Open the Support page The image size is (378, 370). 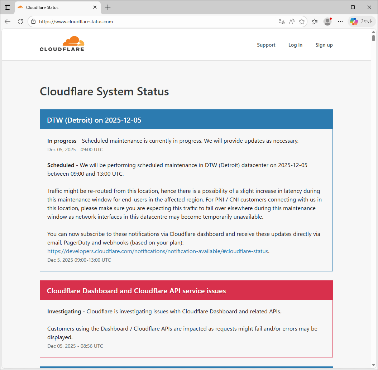point(266,45)
